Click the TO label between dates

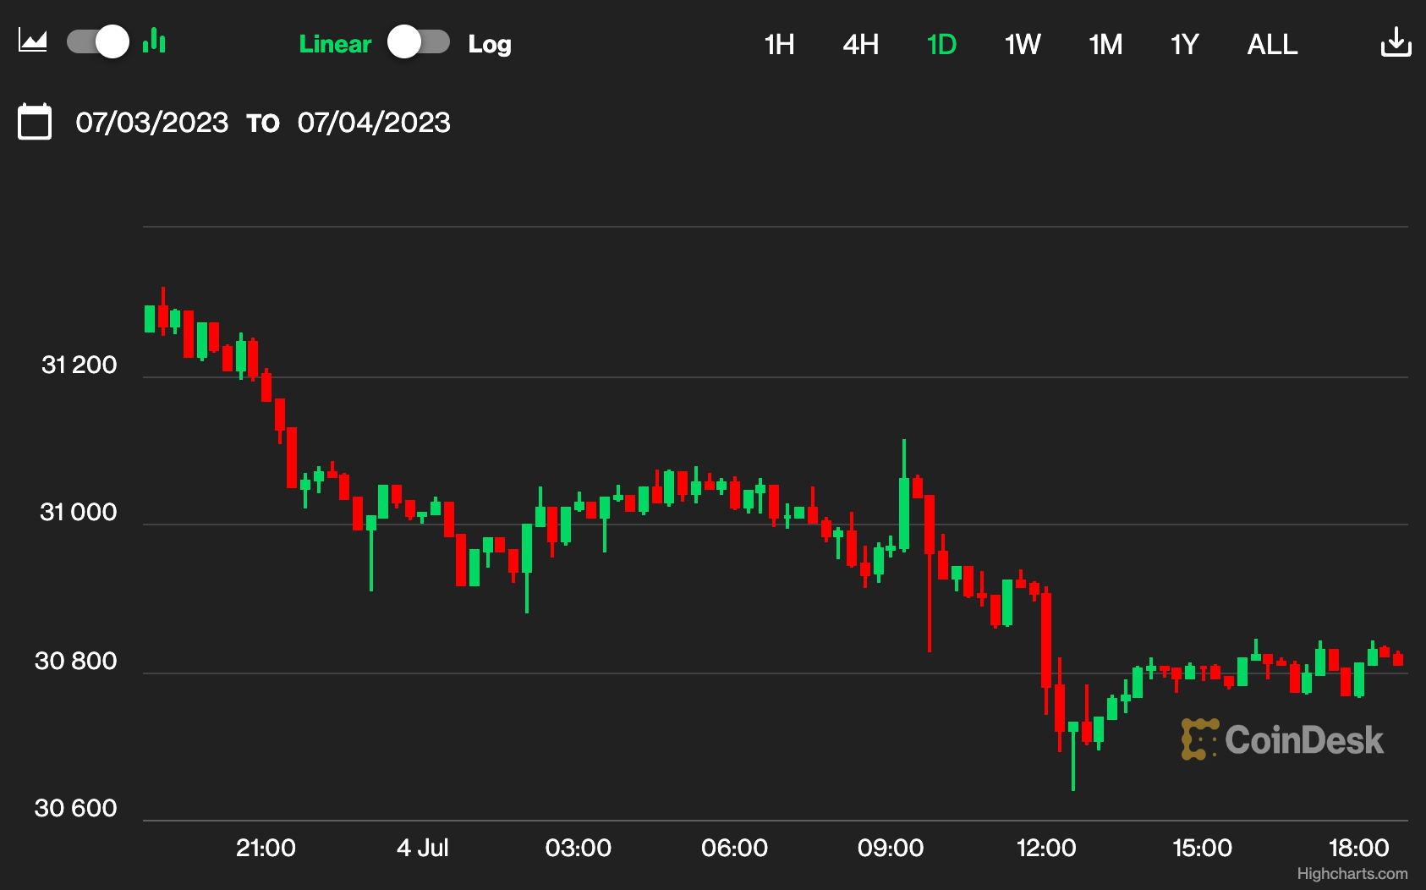pos(263,124)
